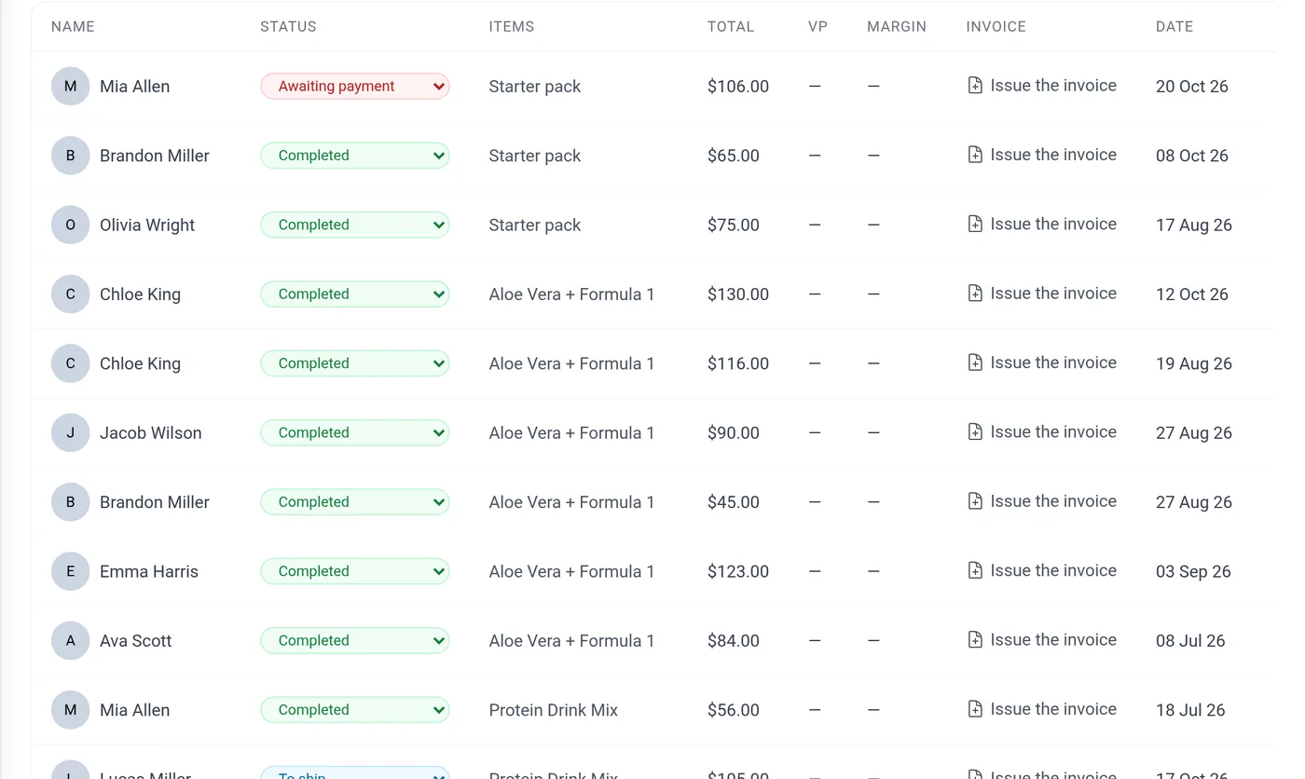Click the invoice icon in Olivia Wright's row
This screenshot has width=1305, height=779.
click(x=975, y=224)
